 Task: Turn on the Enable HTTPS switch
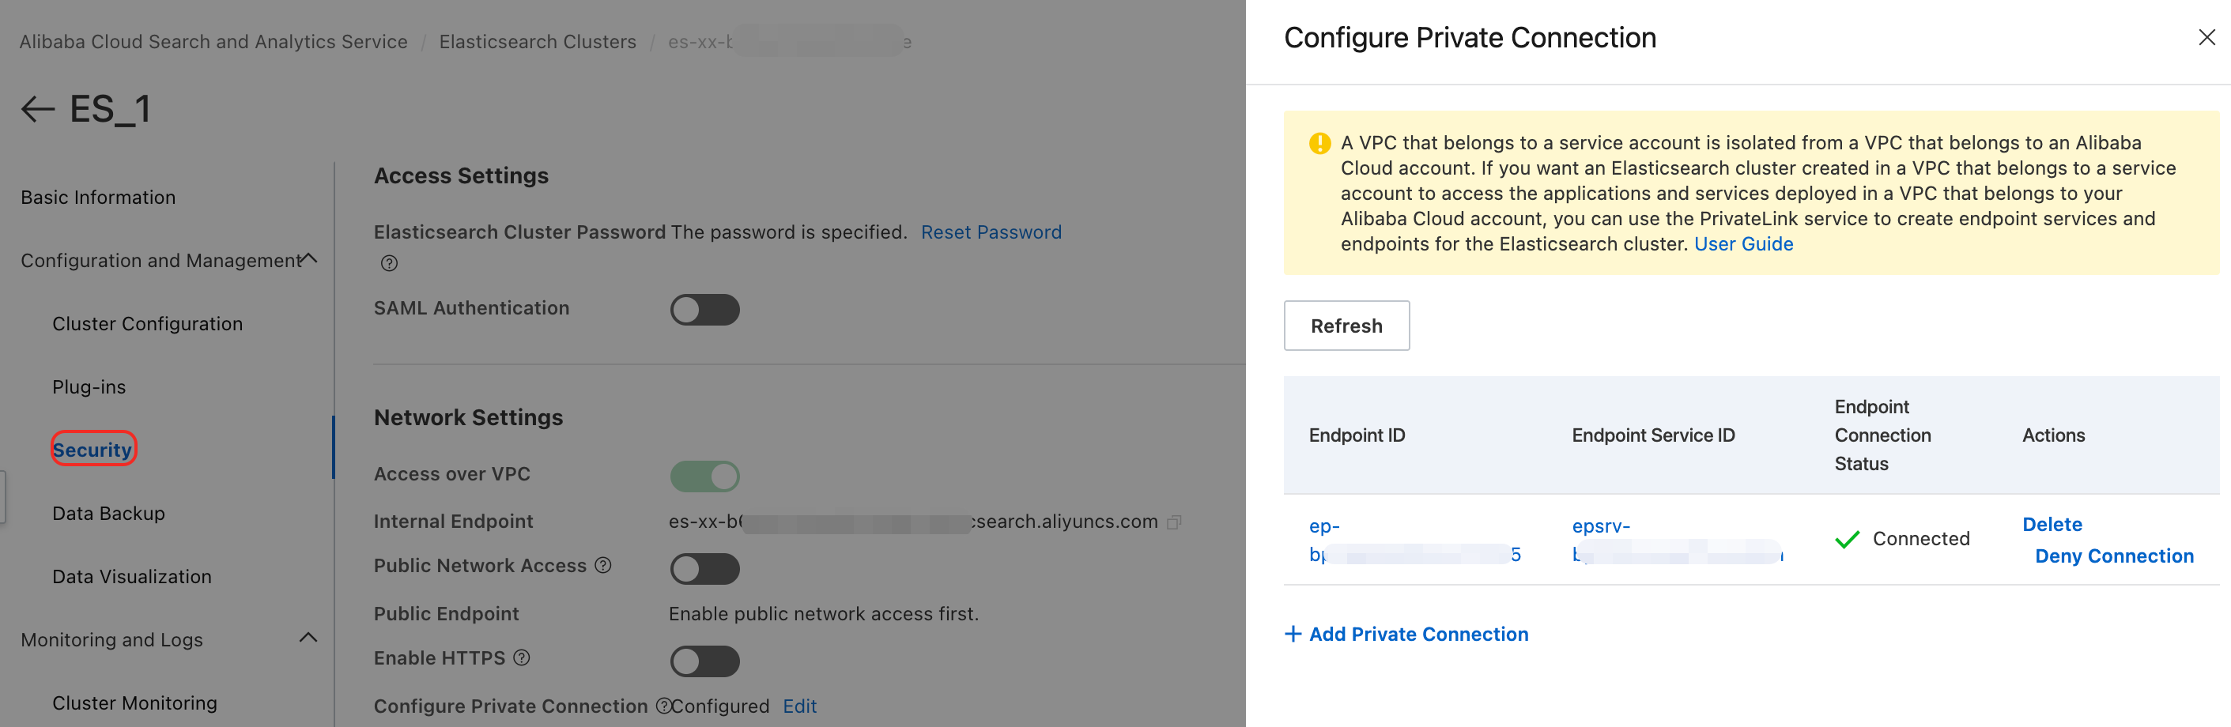coord(704,661)
